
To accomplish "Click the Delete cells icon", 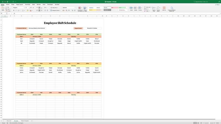I will (x=135, y=8).
